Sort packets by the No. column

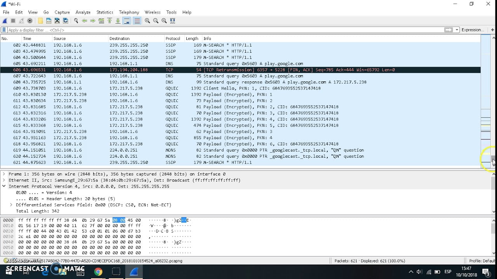[x=10, y=38]
